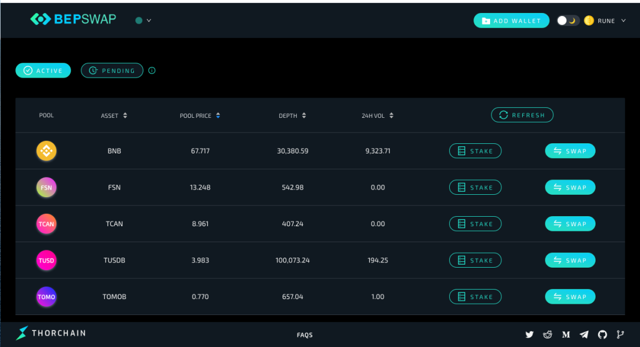This screenshot has width=640, height=347.
Task: Click the Add Wallet button
Action: click(x=511, y=20)
